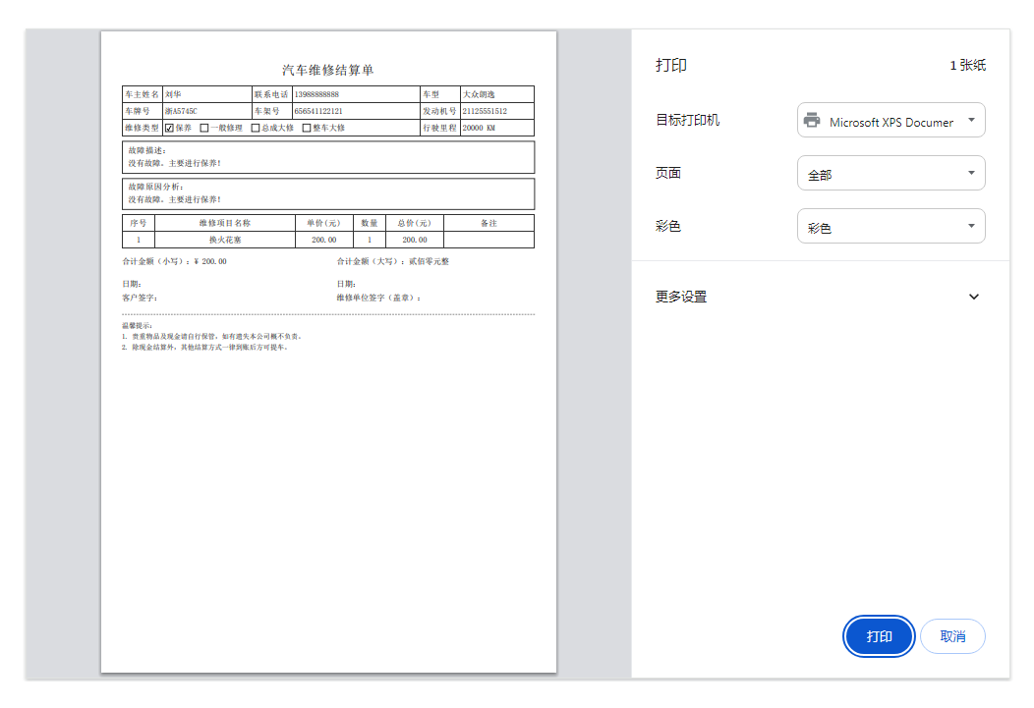Click the dropdown arrow beside Microsoft XPS Document

(971, 120)
